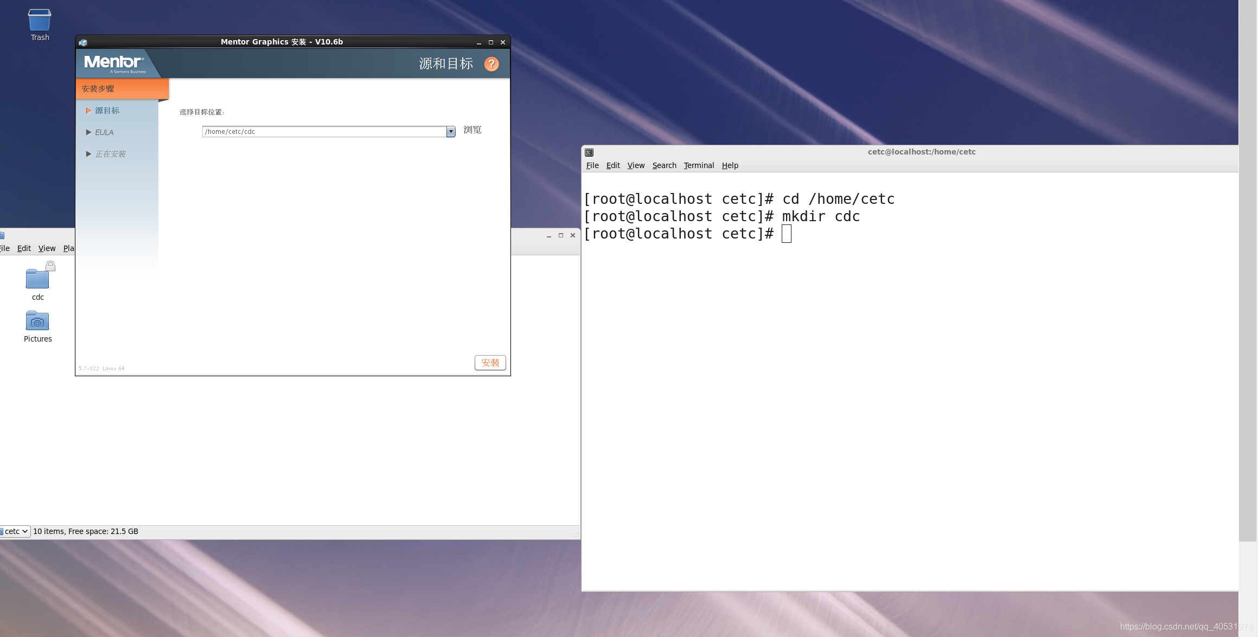Click the orange help question mark icon
Image resolution: width=1258 pixels, height=637 pixels.
pyautogui.click(x=491, y=64)
